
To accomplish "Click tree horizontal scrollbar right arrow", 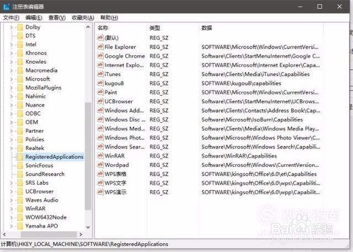I will 81,234.
